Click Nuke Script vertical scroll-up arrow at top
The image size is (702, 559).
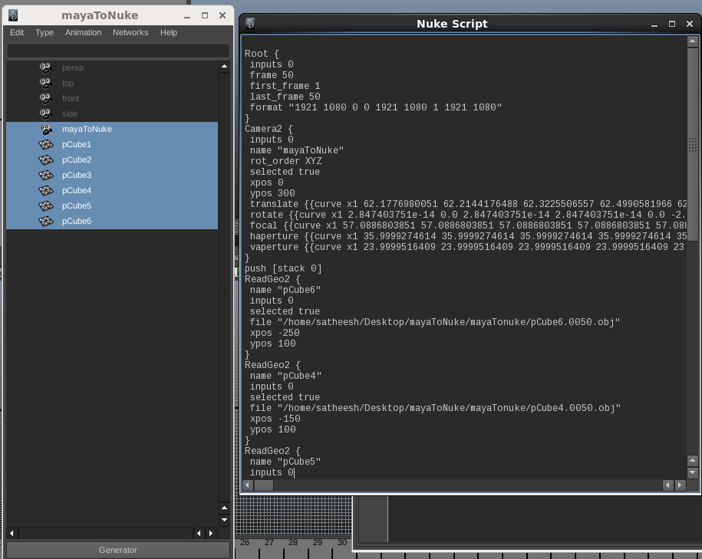pyautogui.click(x=692, y=41)
